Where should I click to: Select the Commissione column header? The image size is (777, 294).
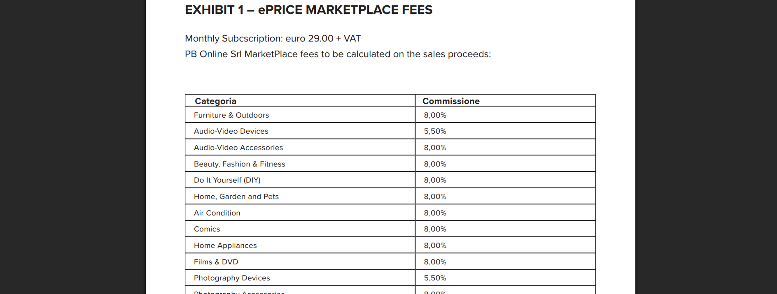pyautogui.click(x=451, y=101)
